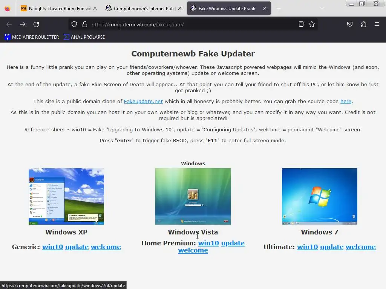Expand the list all tabs chevron

tap(322, 8)
